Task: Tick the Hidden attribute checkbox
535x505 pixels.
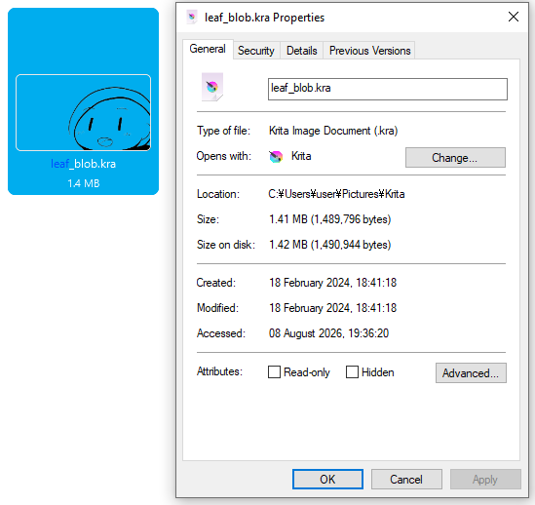Action: click(x=352, y=372)
